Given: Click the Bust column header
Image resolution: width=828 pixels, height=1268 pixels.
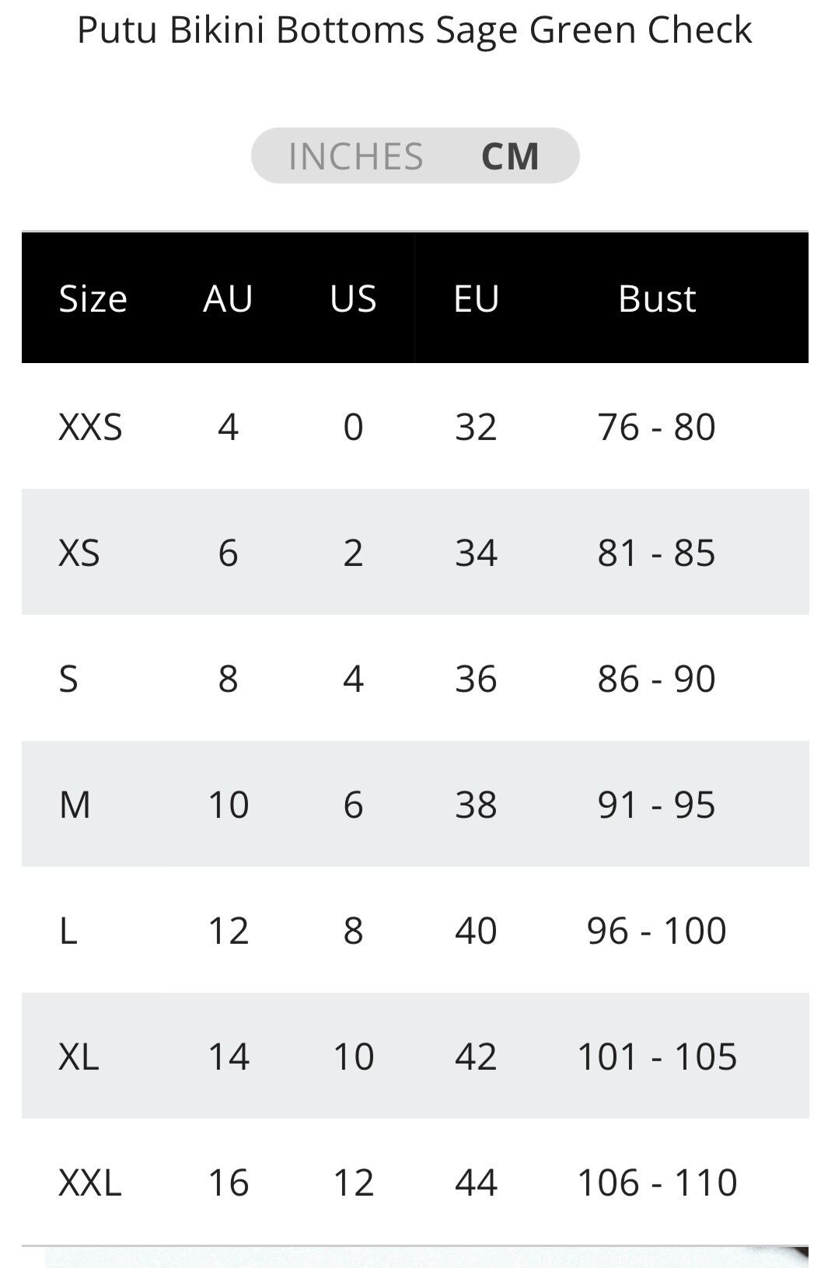Looking at the screenshot, I should click(x=657, y=299).
